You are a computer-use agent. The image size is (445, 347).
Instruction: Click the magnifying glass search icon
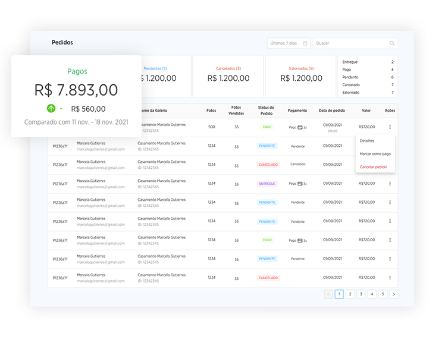click(392, 43)
